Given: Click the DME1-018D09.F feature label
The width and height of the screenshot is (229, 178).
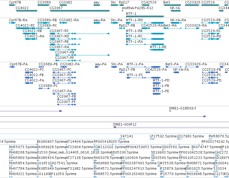Looking at the screenshot, I should coord(182,108).
